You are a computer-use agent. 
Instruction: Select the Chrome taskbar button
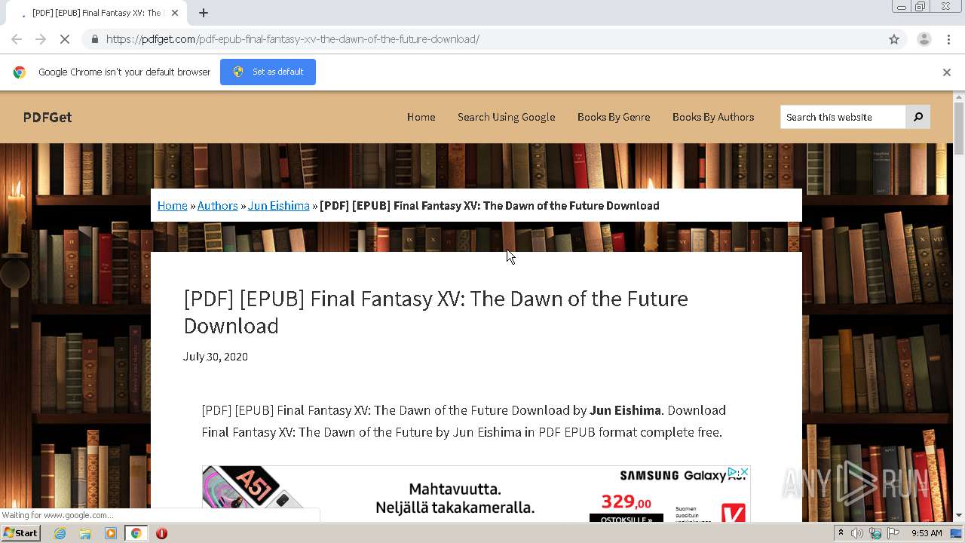136,533
